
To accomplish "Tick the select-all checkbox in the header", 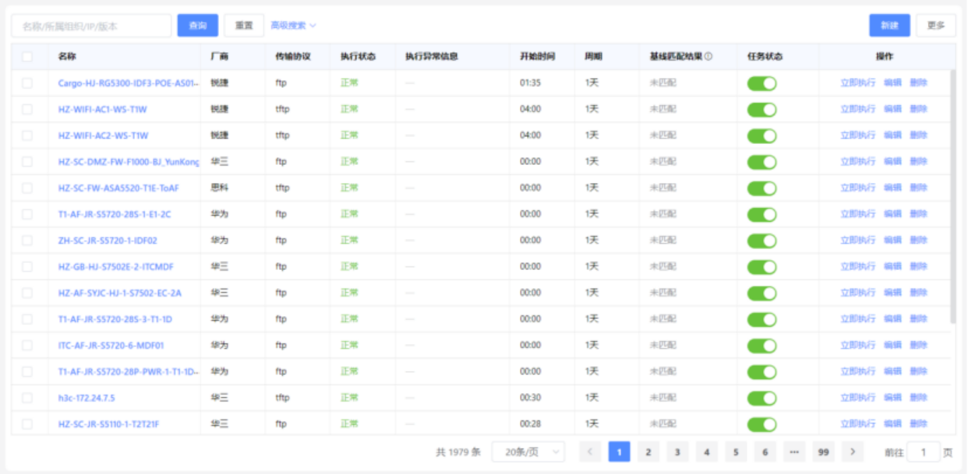I will pyautogui.click(x=27, y=57).
